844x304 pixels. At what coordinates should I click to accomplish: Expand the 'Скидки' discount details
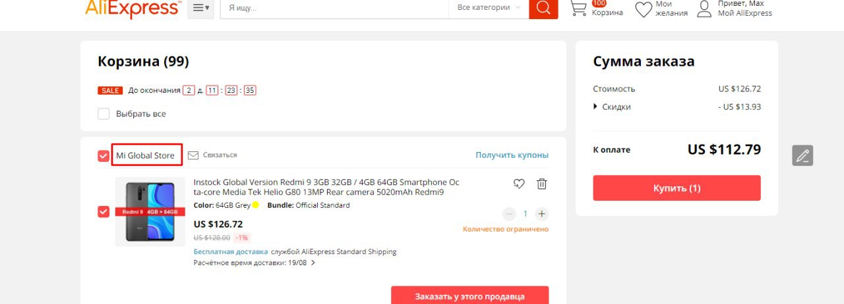612,107
